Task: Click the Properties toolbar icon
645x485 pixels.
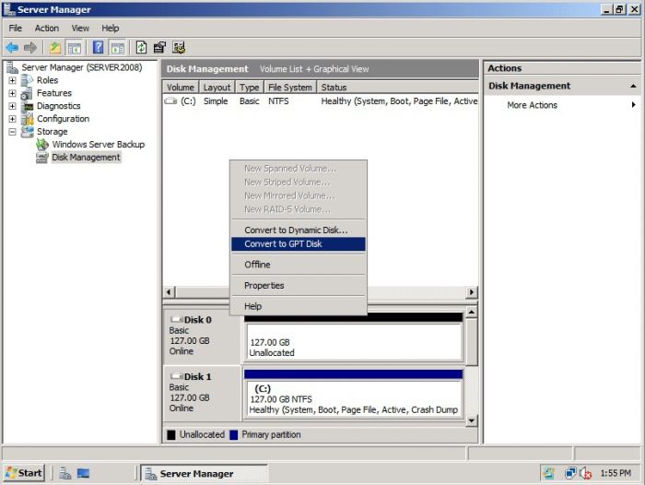Action: [159, 48]
